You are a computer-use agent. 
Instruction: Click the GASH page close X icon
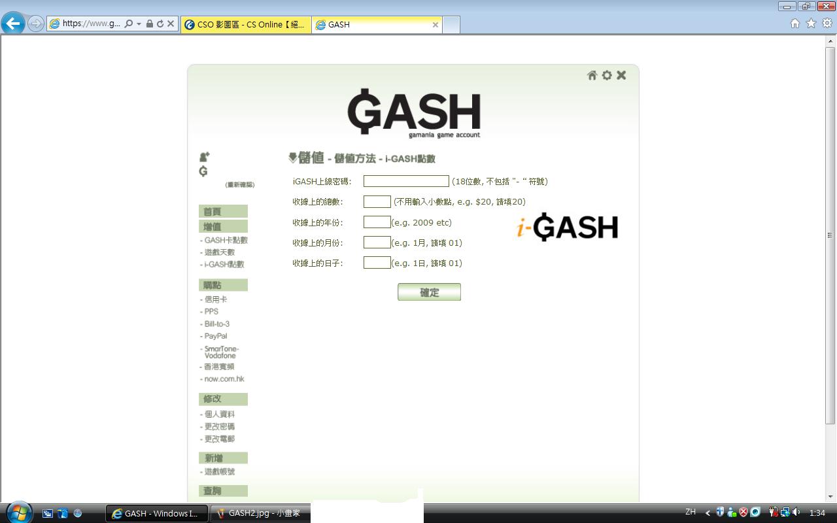click(x=621, y=75)
